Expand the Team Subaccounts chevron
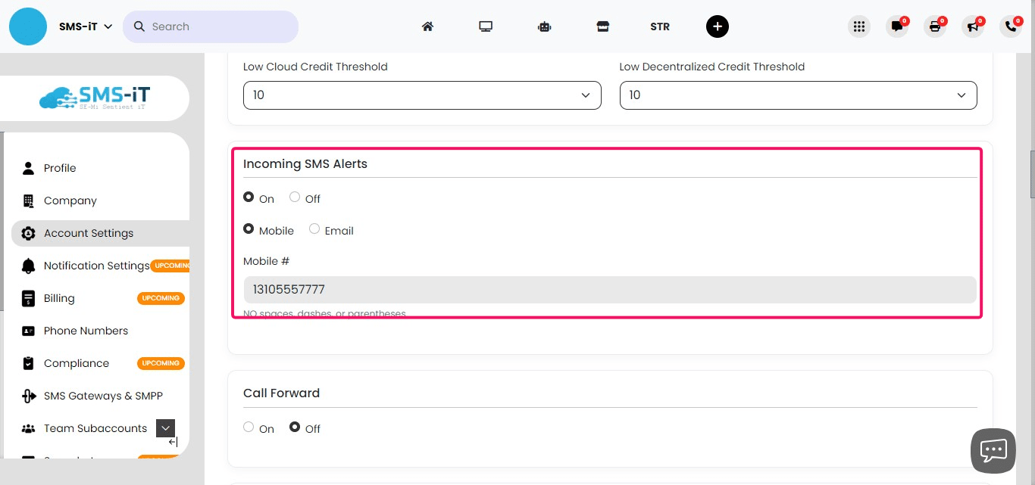Viewport: 1035px width, 485px height. click(x=165, y=428)
